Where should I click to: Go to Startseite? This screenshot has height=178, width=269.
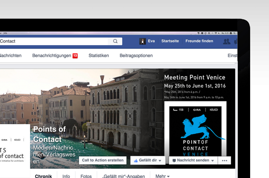click(x=170, y=41)
